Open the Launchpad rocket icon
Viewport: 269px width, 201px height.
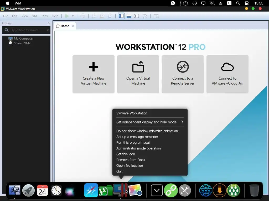pos(28,190)
